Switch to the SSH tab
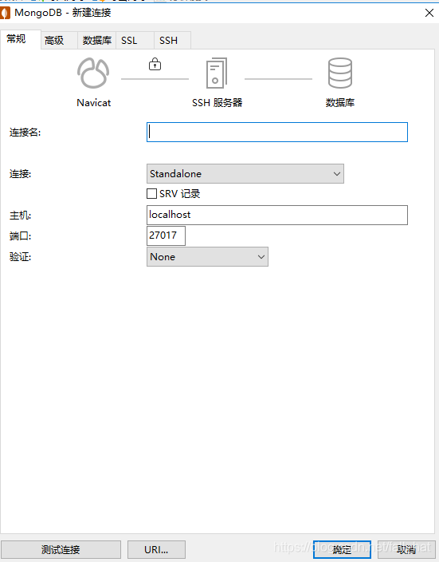Viewport: 439px width, 562px height. click(172, 40)
